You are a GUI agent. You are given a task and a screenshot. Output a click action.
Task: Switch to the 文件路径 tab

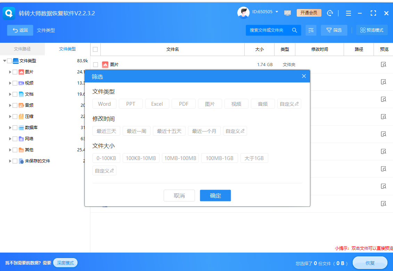click(x=22, y=49)
